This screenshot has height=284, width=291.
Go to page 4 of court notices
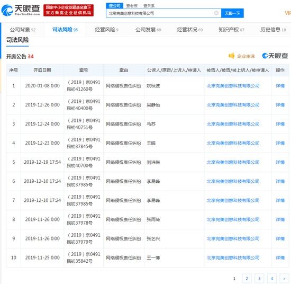272,278
